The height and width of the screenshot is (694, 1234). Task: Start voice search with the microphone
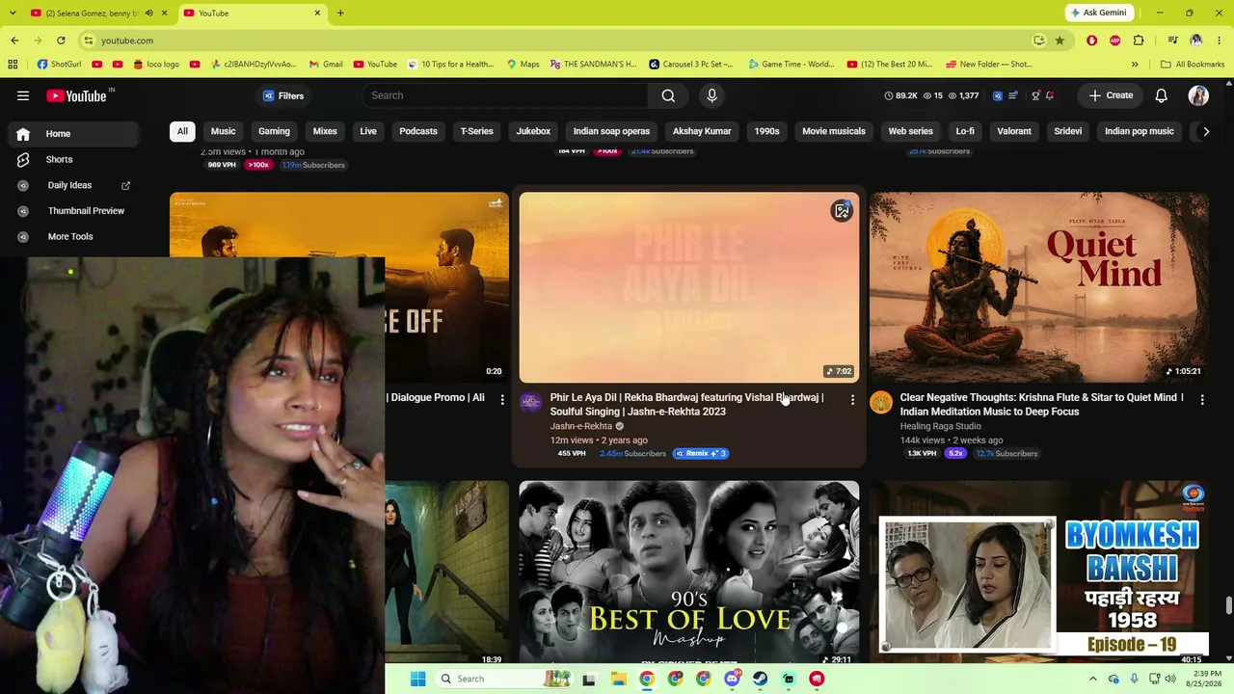tap(711, 95)
